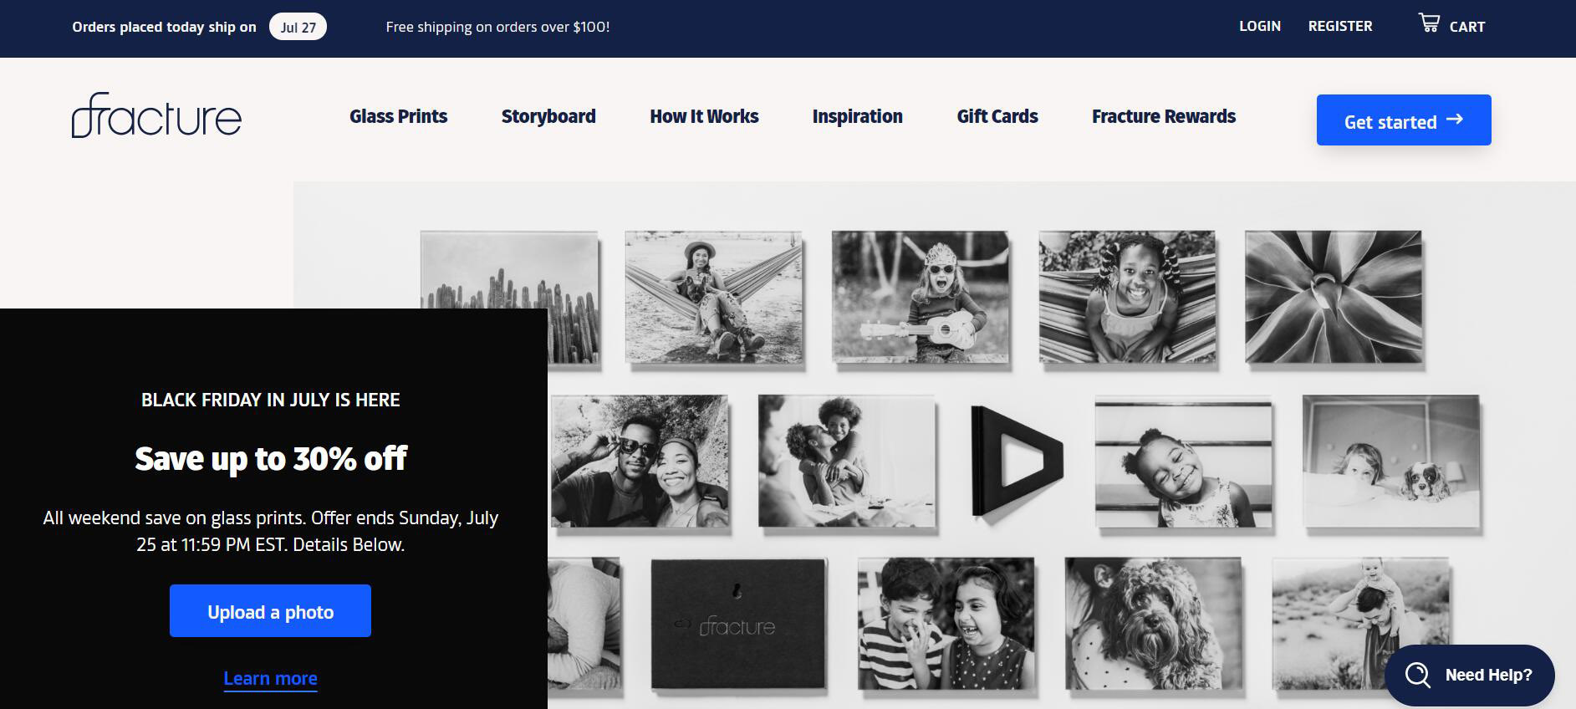Select the cactus landscape photo print

[509, 270]
